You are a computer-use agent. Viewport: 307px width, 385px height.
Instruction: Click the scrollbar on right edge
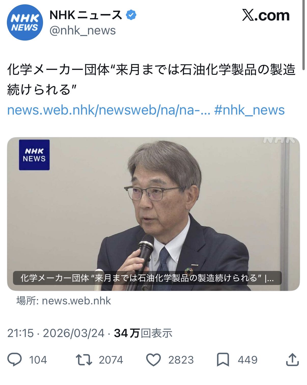tap(303, 35)
